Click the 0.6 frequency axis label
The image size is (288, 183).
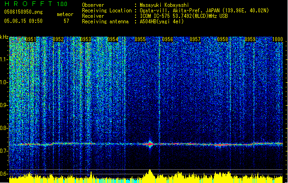(4, 174)
